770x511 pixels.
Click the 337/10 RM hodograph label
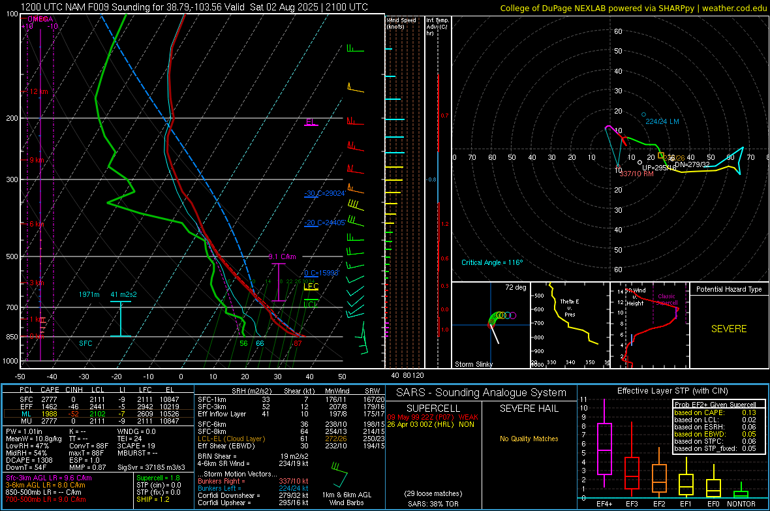click(636, 174)
